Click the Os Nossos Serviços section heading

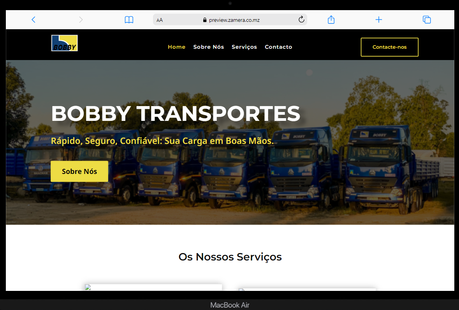(x=230, y=257)
